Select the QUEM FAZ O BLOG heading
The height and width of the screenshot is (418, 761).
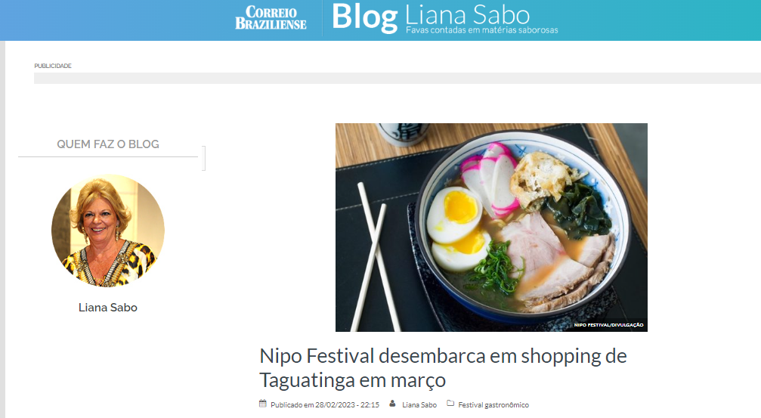pyautogui.click(x=108, y=144)
